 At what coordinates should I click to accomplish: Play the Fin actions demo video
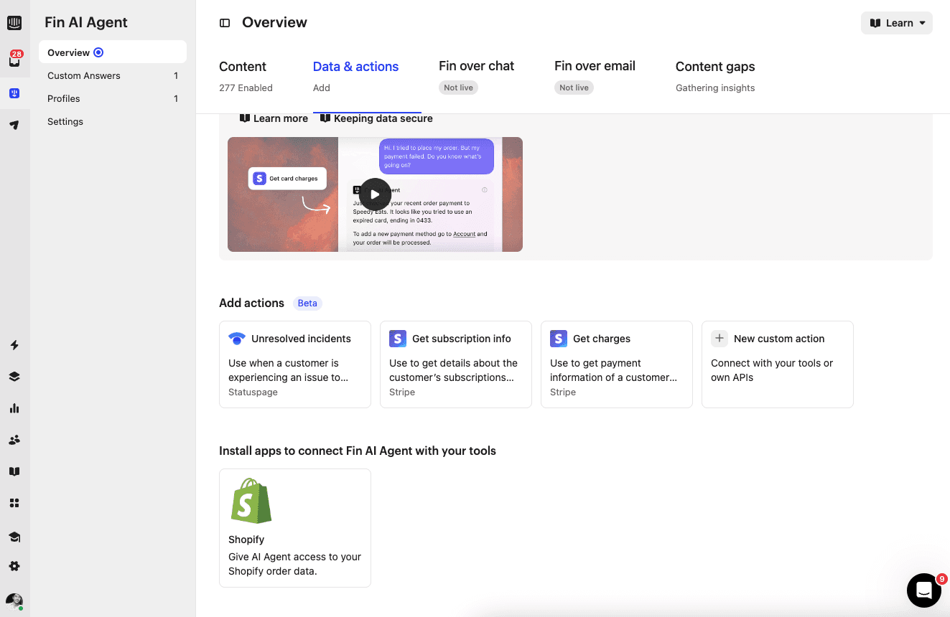pyautogui.click(x=375, y=194)
